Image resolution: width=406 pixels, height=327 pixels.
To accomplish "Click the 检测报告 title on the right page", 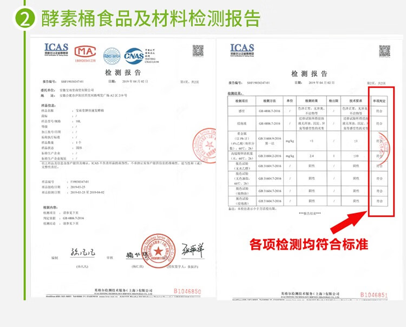I will click(309, 74).
